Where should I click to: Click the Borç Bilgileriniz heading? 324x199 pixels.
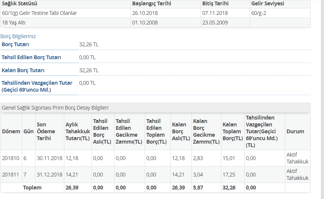pos(18,36)
